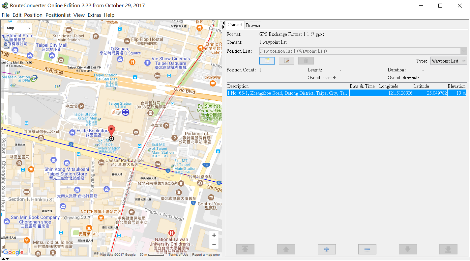Open the Extras menu
The image size is (470, 261).
coord(94,15)
